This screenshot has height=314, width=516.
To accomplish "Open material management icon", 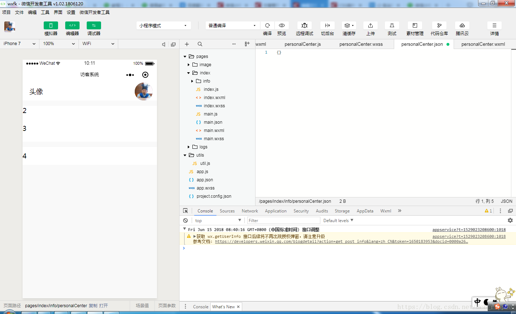I will click(415, 25).
